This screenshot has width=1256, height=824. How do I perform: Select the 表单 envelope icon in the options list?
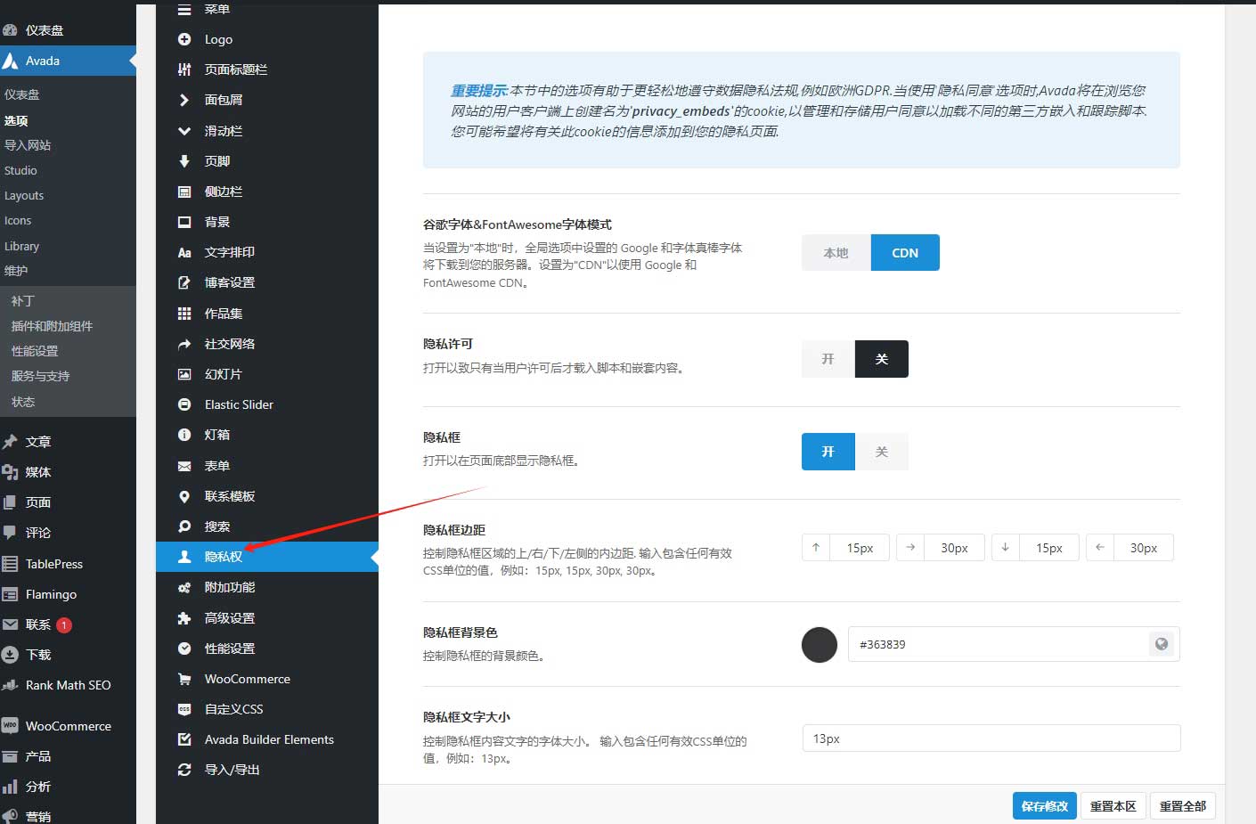[x=184, y=465]
